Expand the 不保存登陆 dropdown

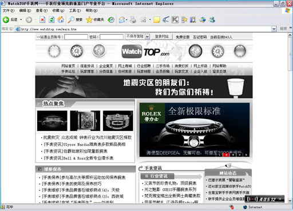coord(147,37)
